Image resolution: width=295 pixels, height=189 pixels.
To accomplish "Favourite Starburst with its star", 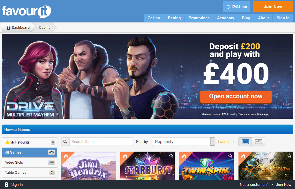I will [x=171, y=156].
